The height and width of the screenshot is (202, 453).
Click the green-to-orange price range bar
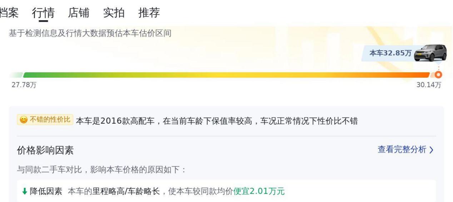(x=225, y=75)
